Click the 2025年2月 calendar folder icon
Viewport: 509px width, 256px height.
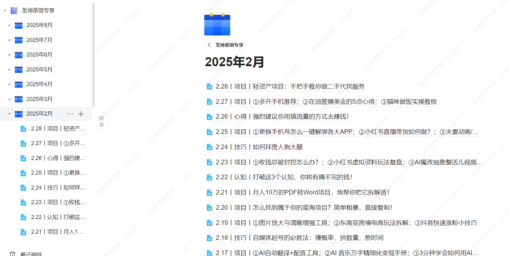coord(19,114)
